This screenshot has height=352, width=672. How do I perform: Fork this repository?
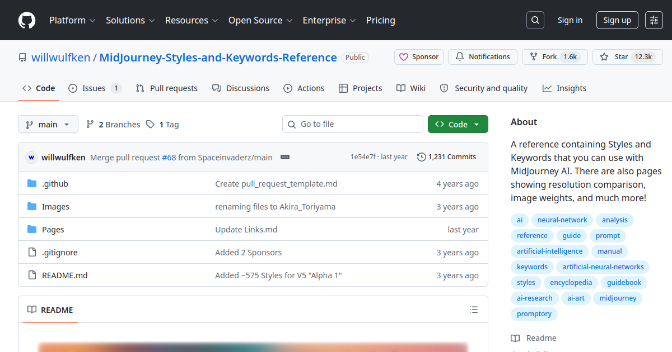[555, 57]
